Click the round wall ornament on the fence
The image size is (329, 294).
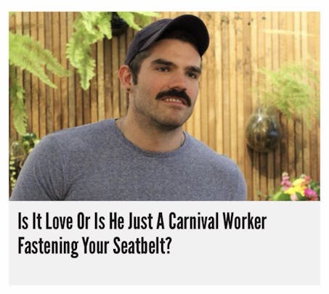[x=264, y=131]
